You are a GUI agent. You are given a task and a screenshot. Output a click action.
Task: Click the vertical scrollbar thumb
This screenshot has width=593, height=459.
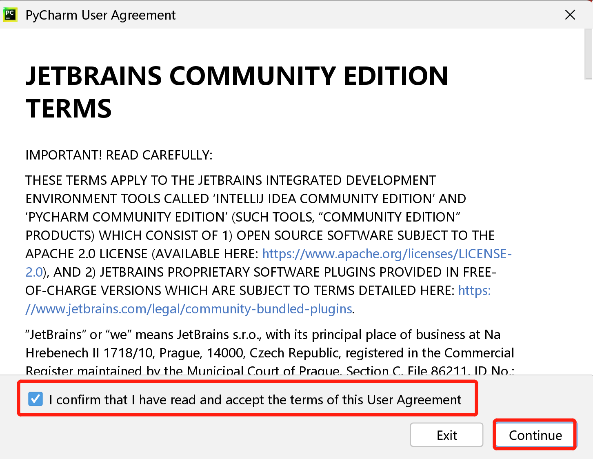pyautogui.click(x=588, y=54)
